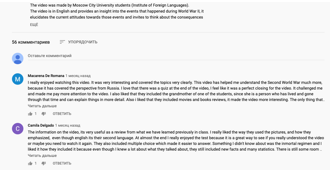Screen dimensions: 330x170
Task: Click Camila Delgado's purple avatar
Action: [18, 129]
